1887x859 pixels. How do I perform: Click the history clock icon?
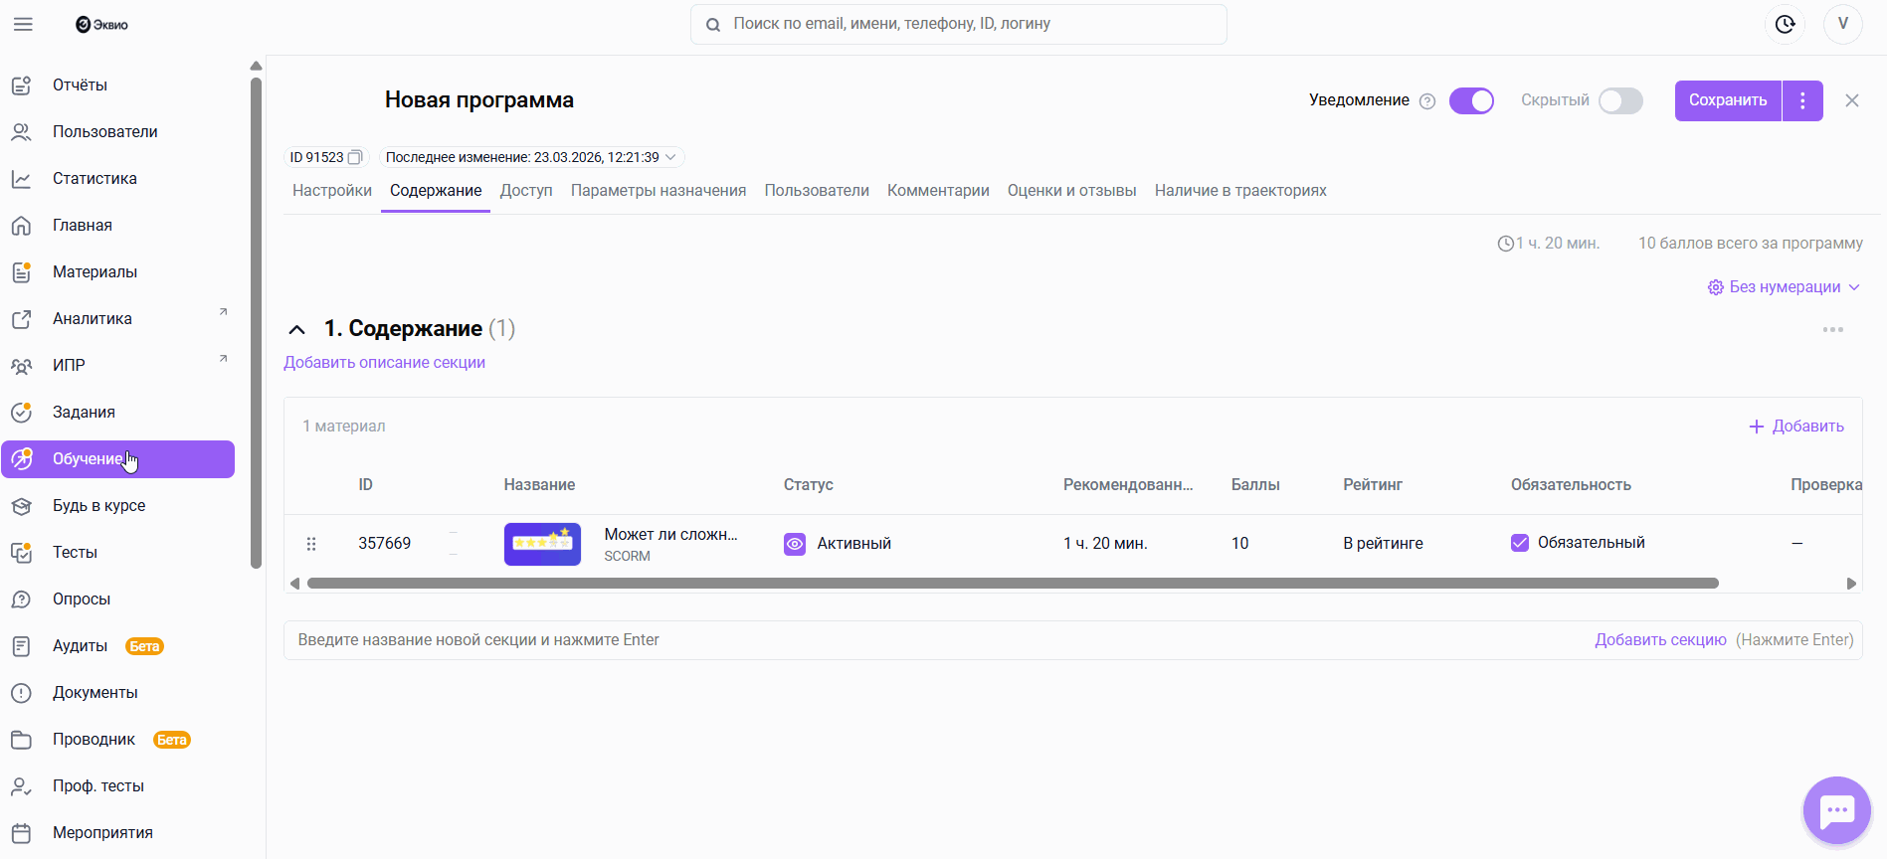(1785, 25)
